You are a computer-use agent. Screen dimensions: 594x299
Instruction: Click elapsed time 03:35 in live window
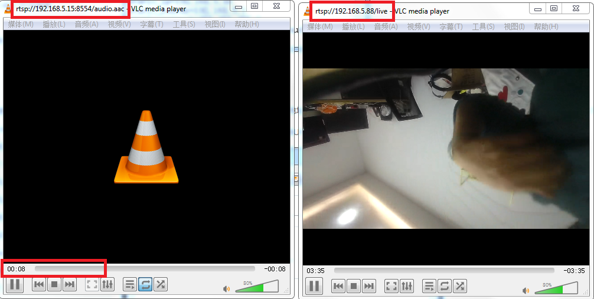click(315, 271)
